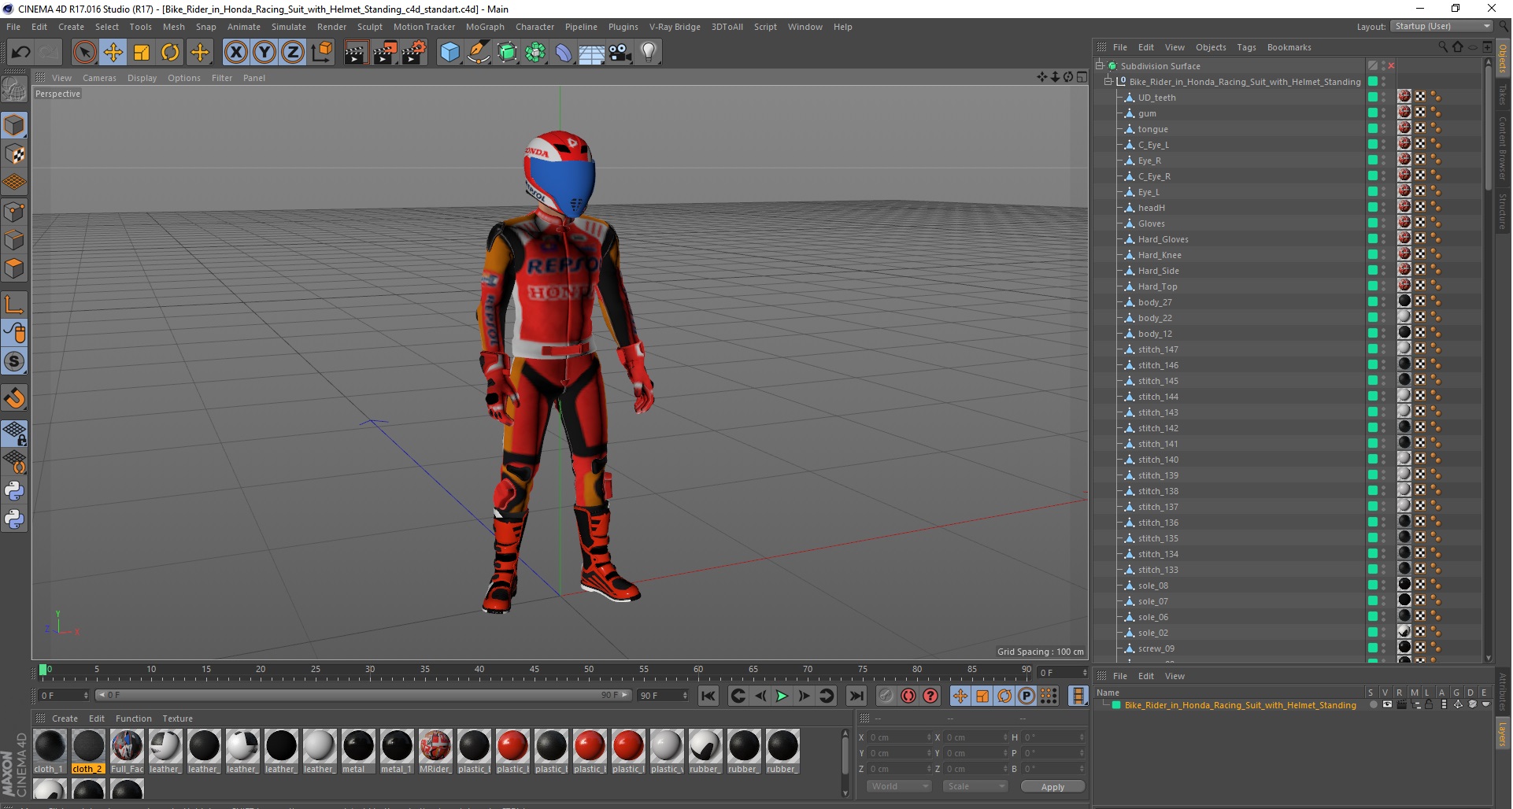Toggle visibility dots for Gloves object
1513x809 pixels.
click(1384, 223)
